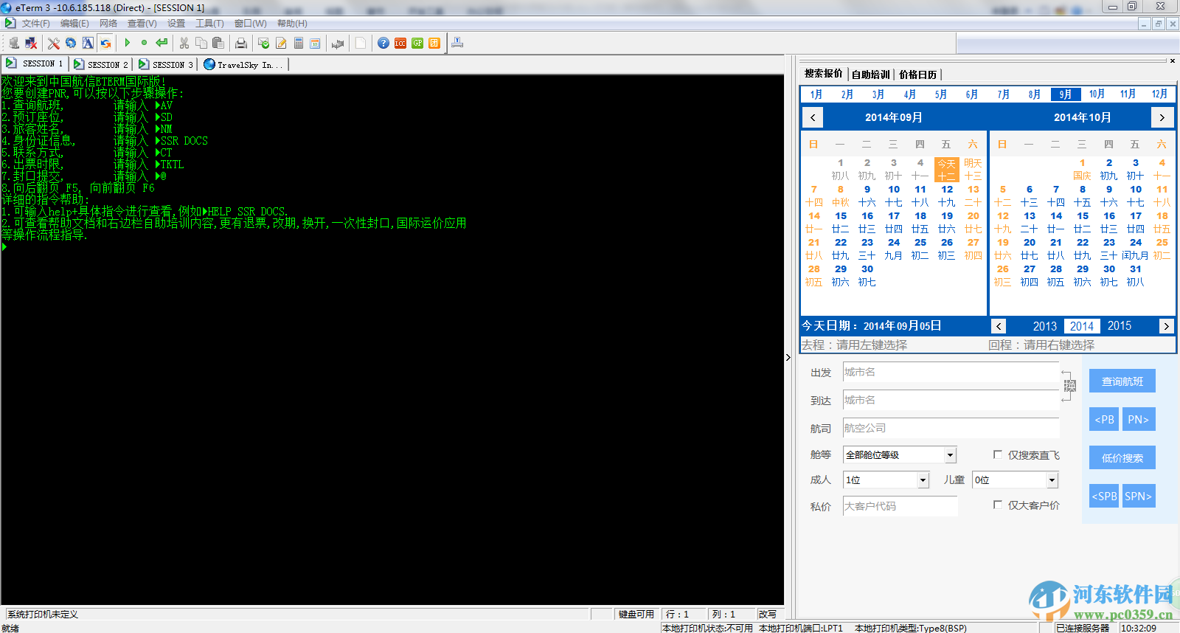Expand the 成人 passenger count dropdown
The width and height of the screenshot is (1180, 633).
click(923, 480)
